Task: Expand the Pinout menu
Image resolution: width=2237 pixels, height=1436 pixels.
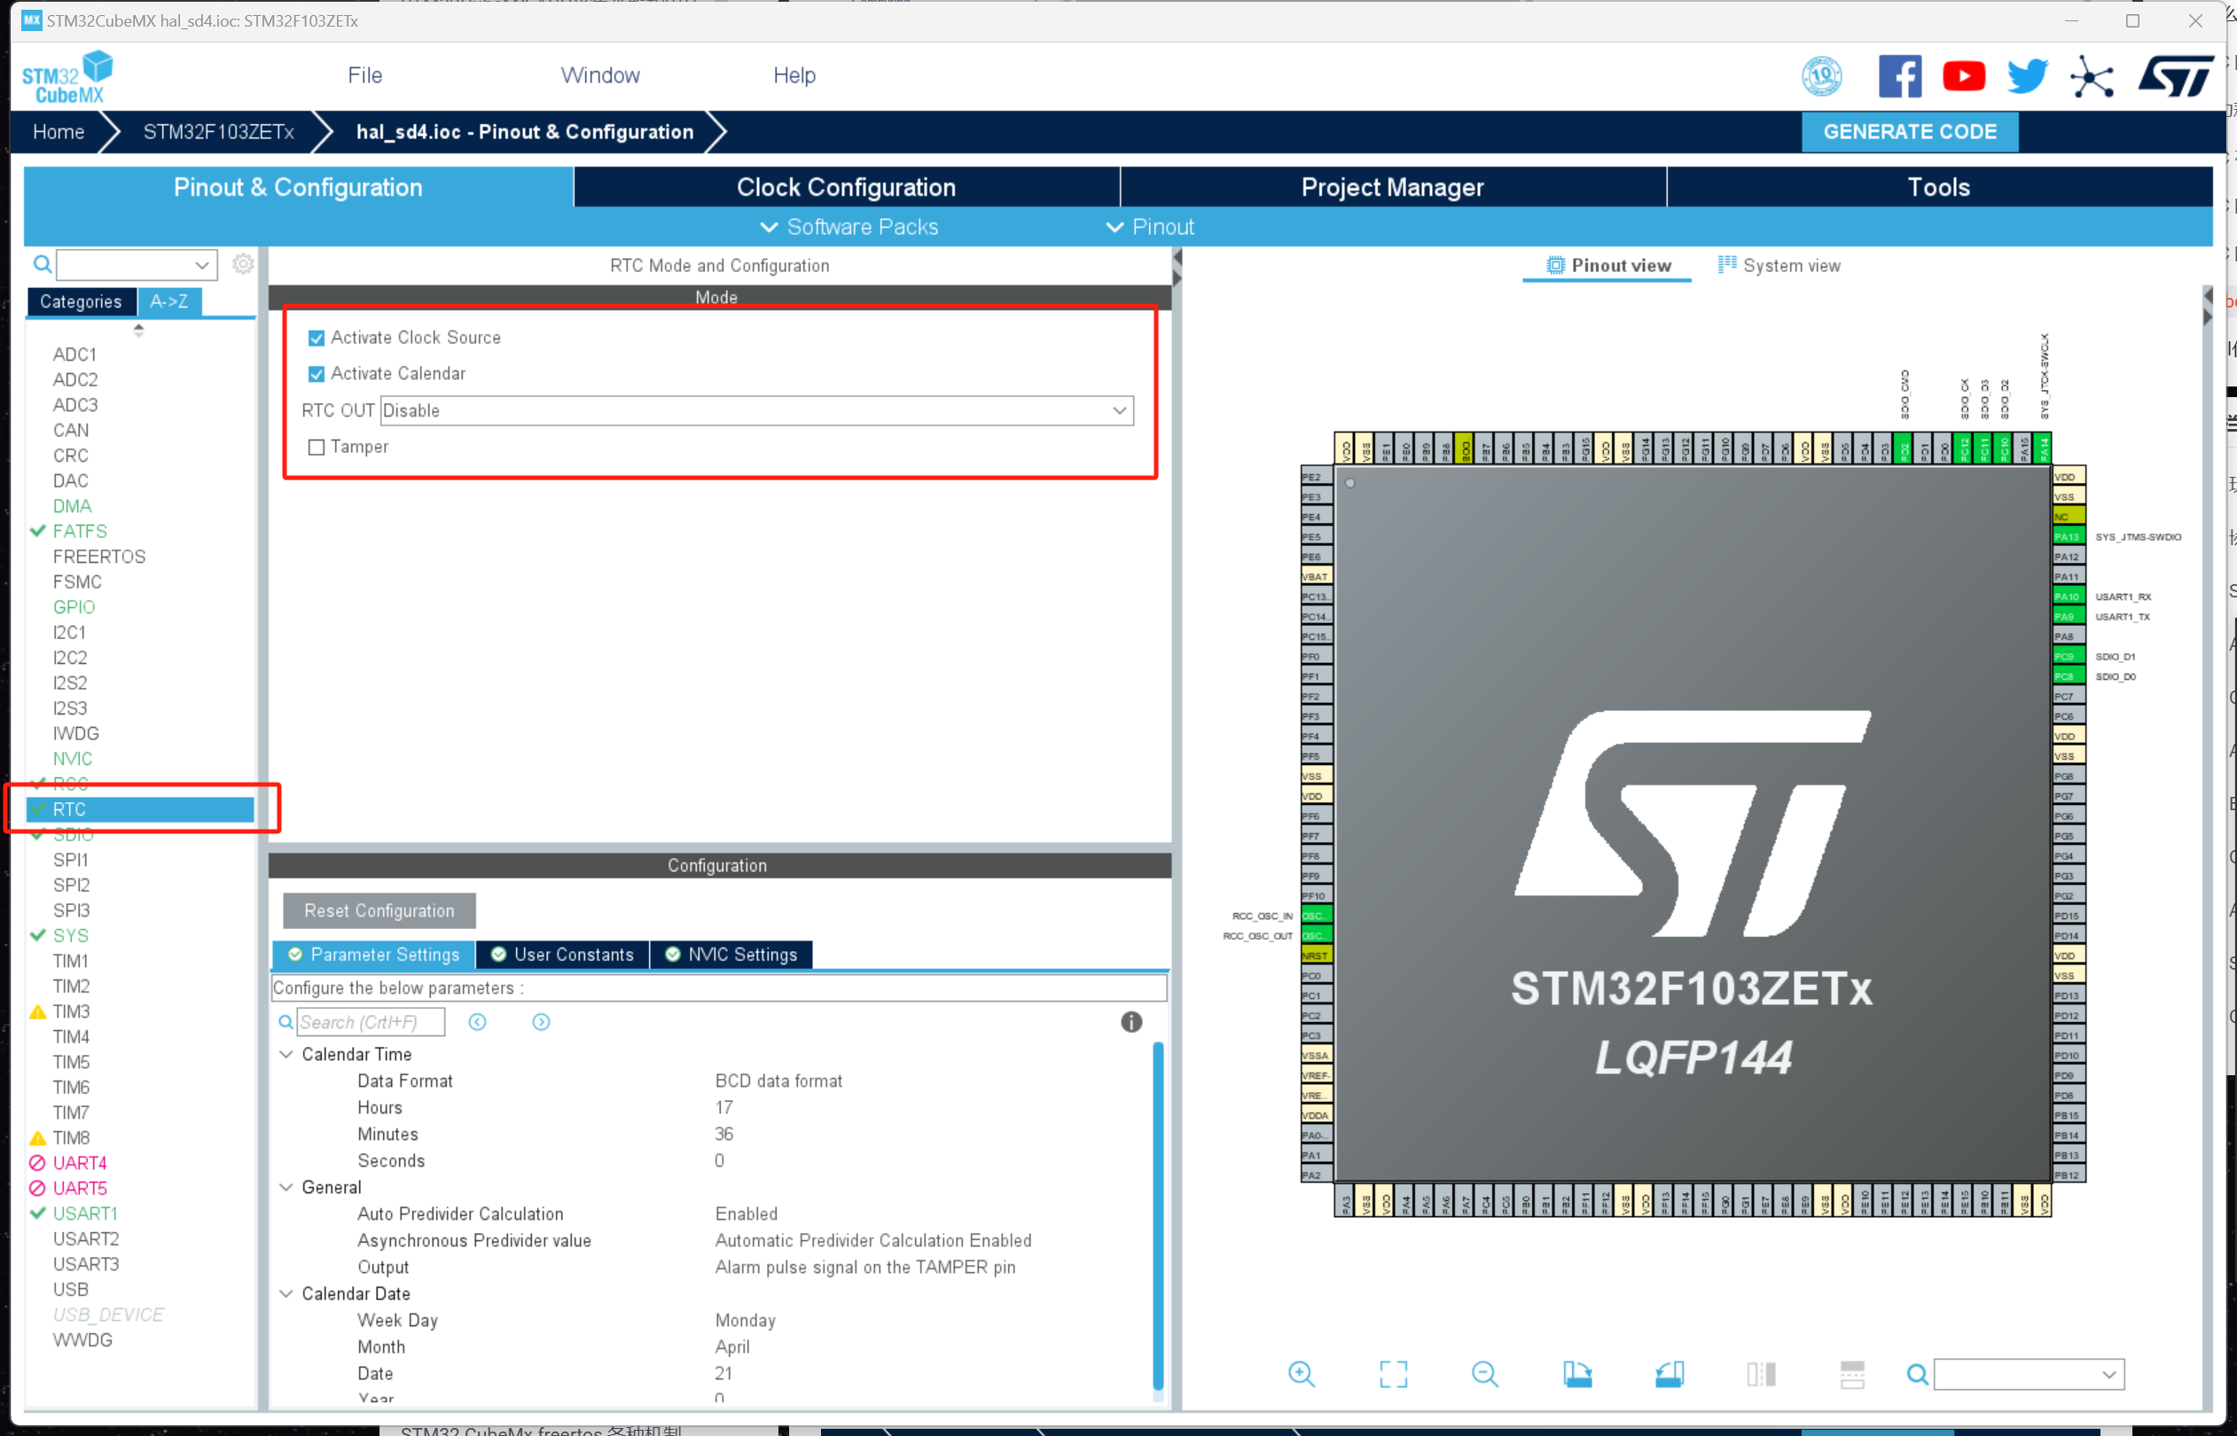Action: pyautogui.click(x=1149, y=227)
